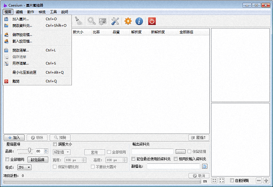Viewport: 273px width, 187px height.
Task: Click the 預覽 button
Action: [60, 137]
